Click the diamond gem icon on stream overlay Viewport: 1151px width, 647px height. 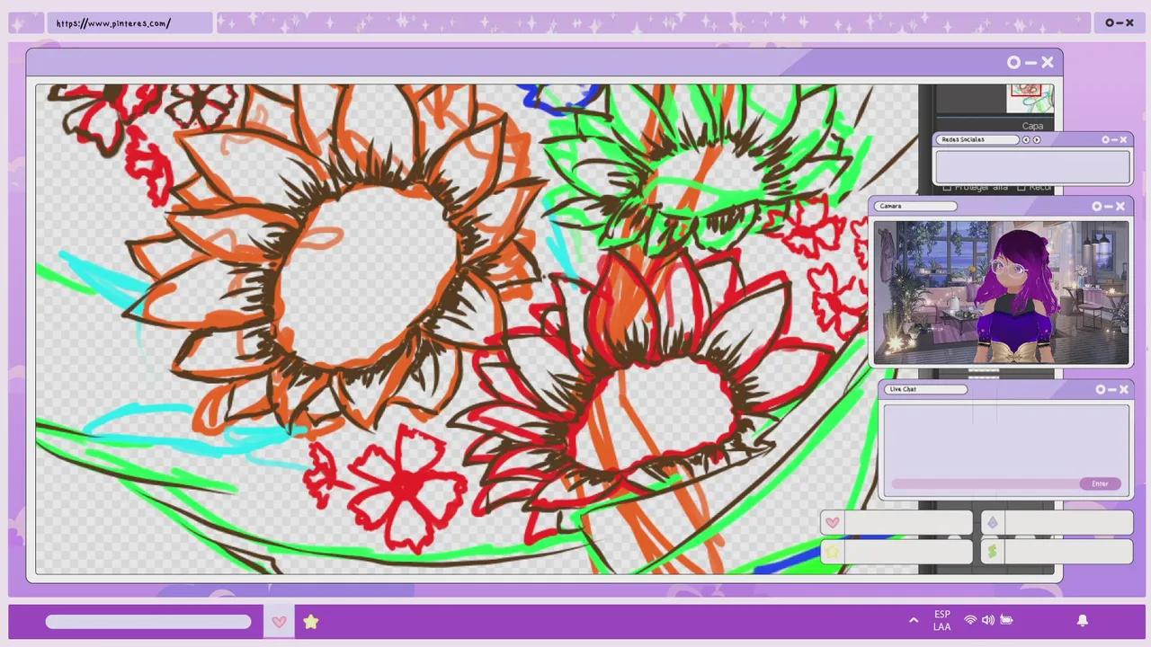click(992, 522)
